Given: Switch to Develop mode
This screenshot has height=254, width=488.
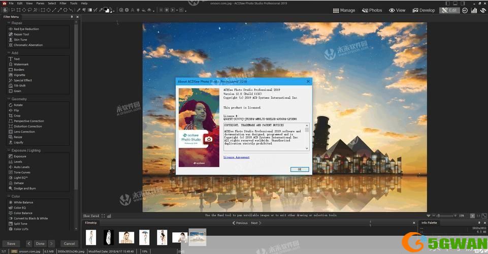Looking at the screenshot, I should click(x=424, y=10).
